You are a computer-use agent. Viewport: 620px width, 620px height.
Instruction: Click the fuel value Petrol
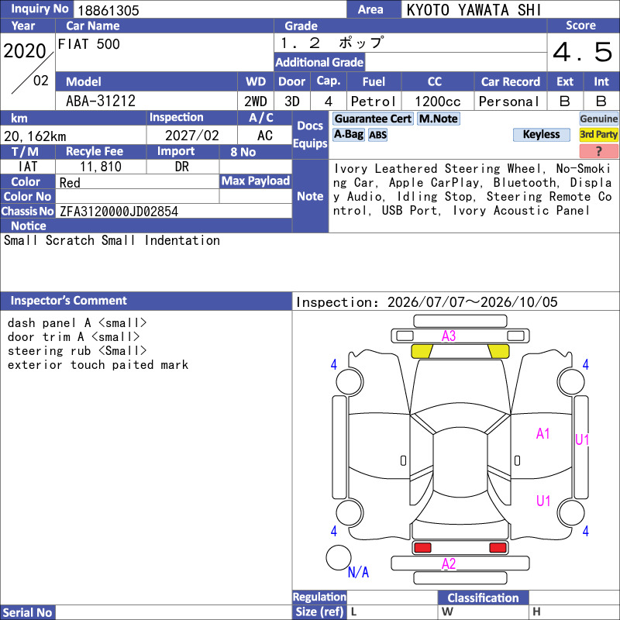click(x=374, y=102)
